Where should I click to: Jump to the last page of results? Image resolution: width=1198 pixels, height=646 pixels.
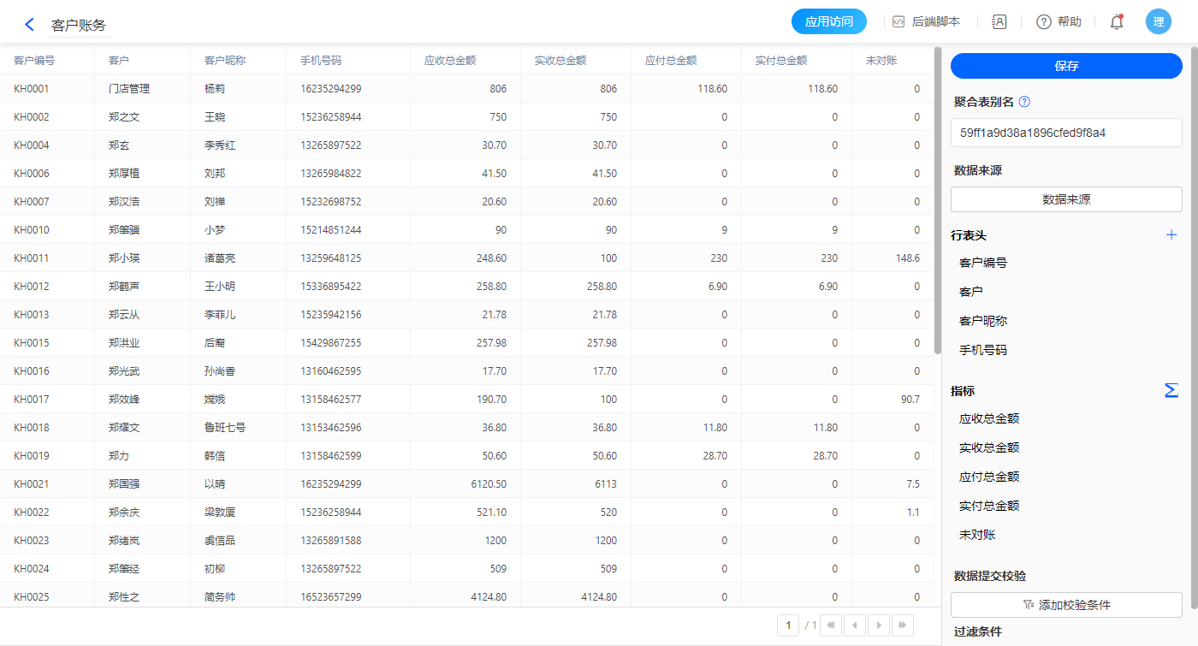(x=903, y=625)
